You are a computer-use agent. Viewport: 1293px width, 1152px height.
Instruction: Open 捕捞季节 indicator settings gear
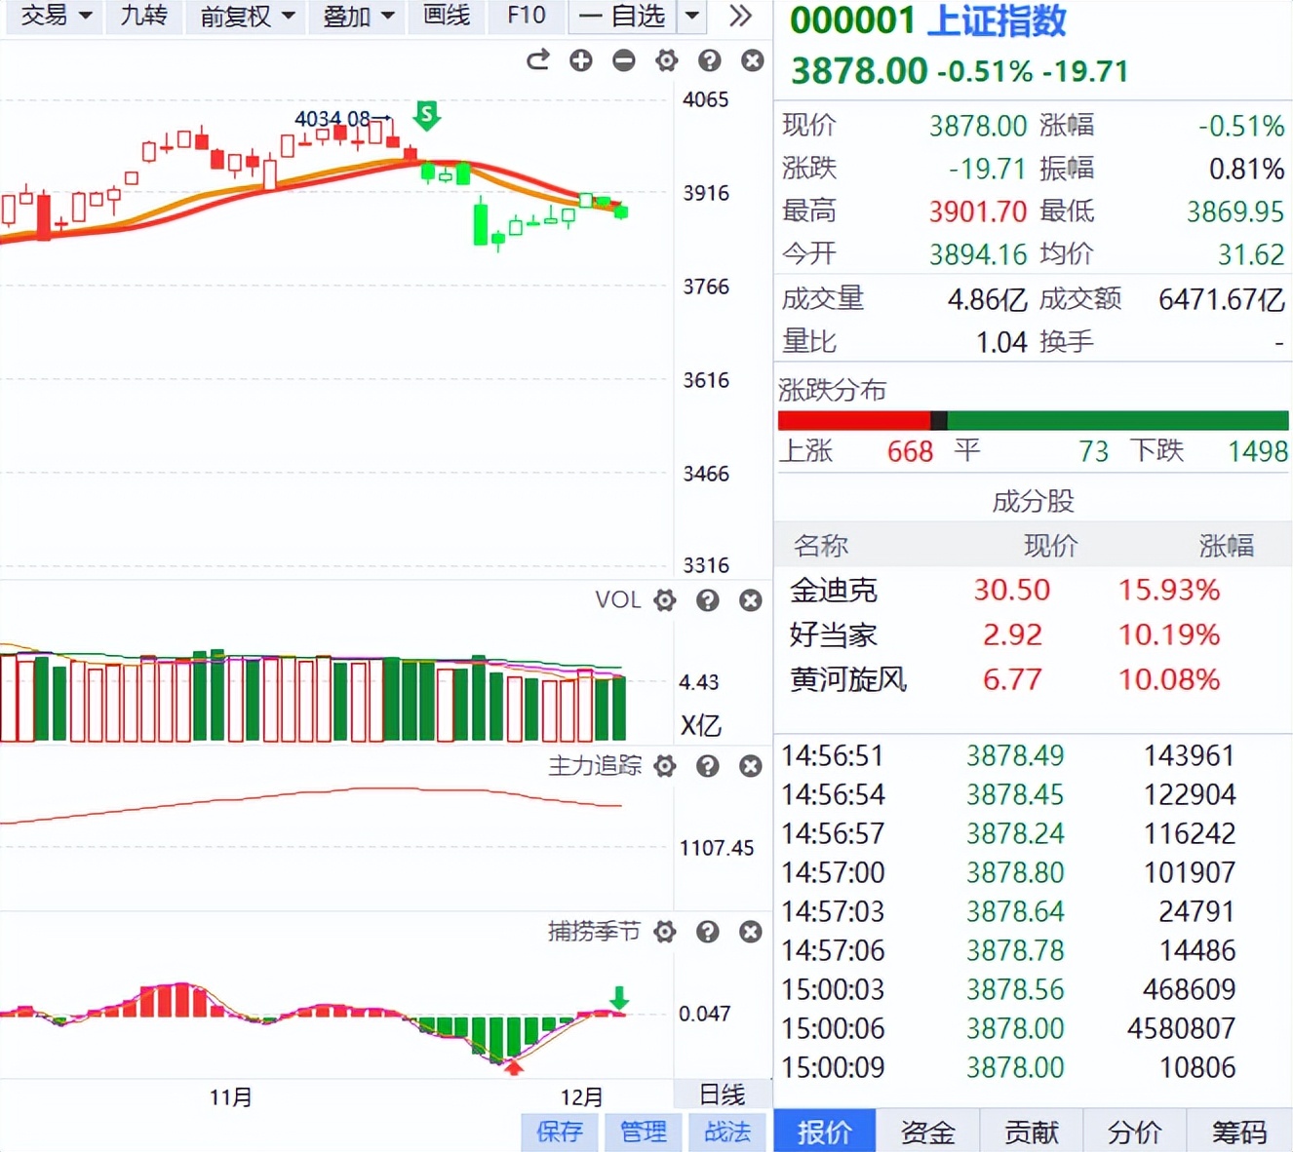(665, 933)
